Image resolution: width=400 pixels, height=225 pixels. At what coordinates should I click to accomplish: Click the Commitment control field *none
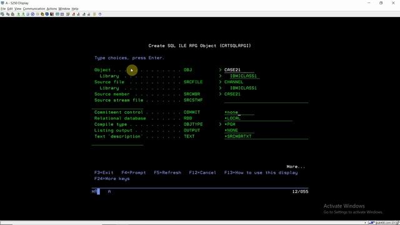pyautogui.click(x=239, y=112)
